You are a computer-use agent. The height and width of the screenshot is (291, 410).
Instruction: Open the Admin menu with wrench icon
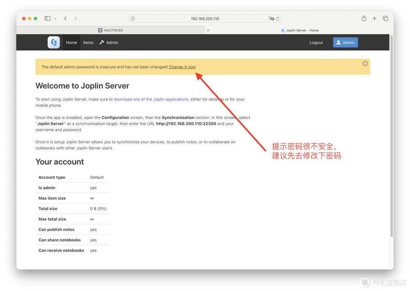[x=109, y=42]
